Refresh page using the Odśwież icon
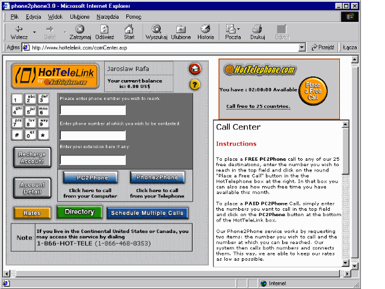 point(105,30)
